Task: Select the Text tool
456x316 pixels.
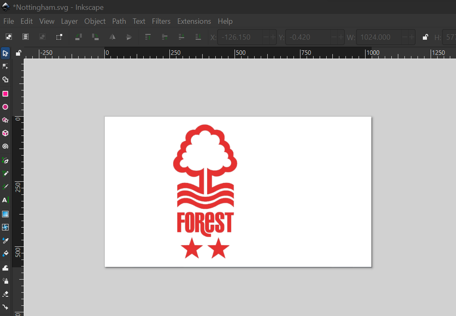Action: coord(5,200)
